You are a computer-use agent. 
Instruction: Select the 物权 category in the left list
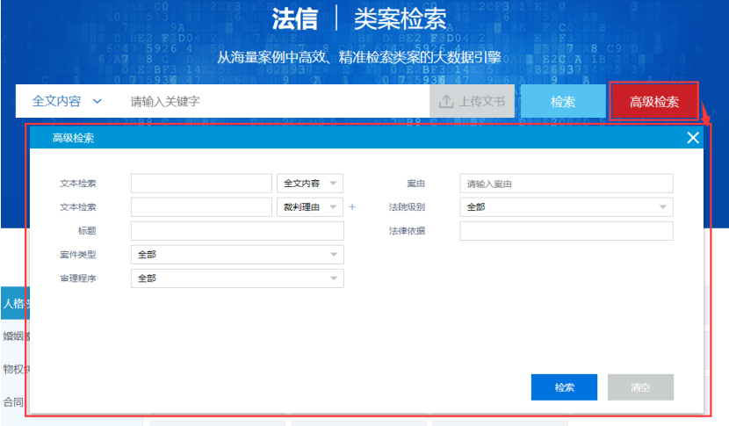pyautogui.click(x=15, y=369)
